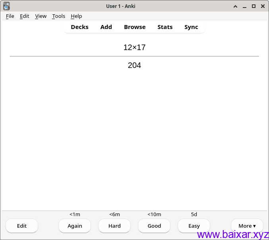Viewport: 269px width, 240px height.
Task: Open the File menu
Action: pyautogui.click(x=10, y=16)
